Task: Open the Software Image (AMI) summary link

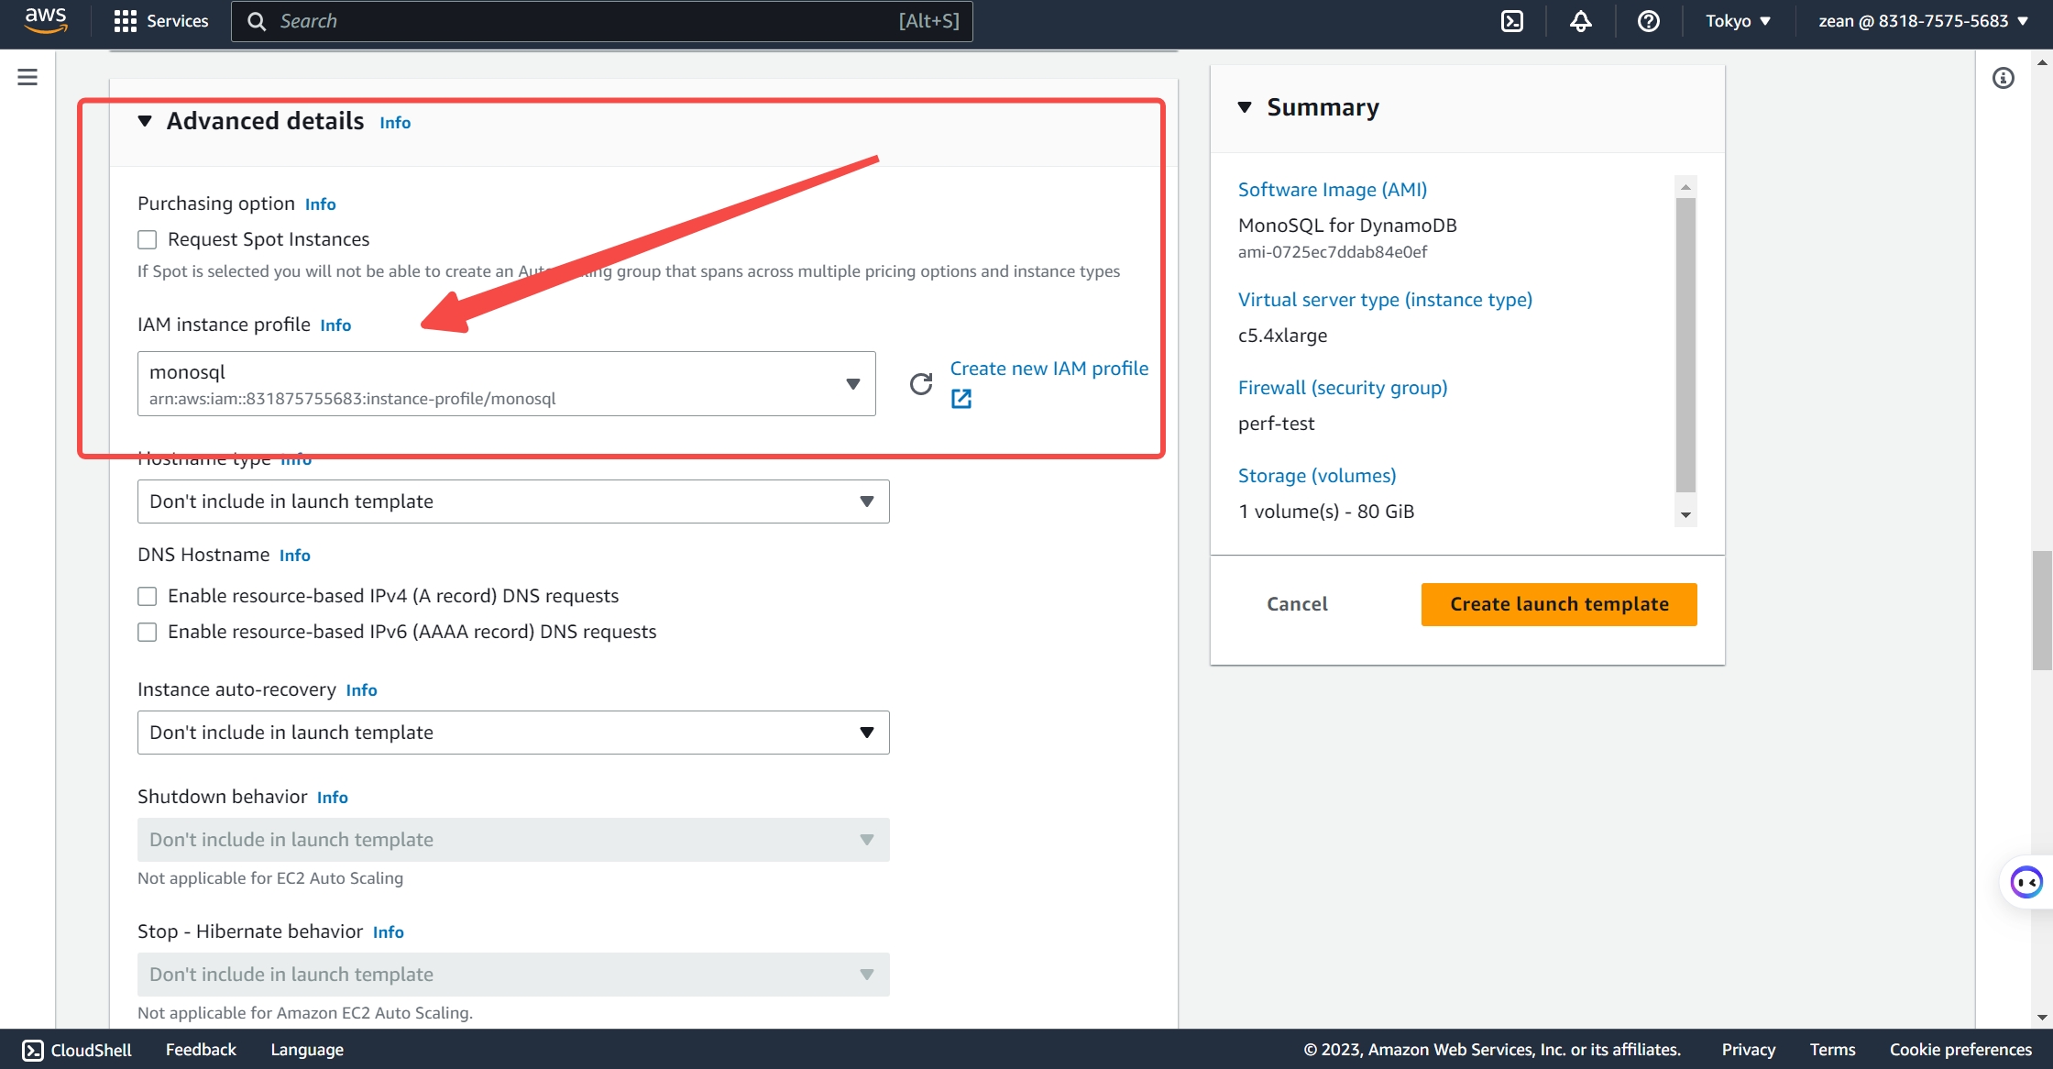Action: point(1333,190)
